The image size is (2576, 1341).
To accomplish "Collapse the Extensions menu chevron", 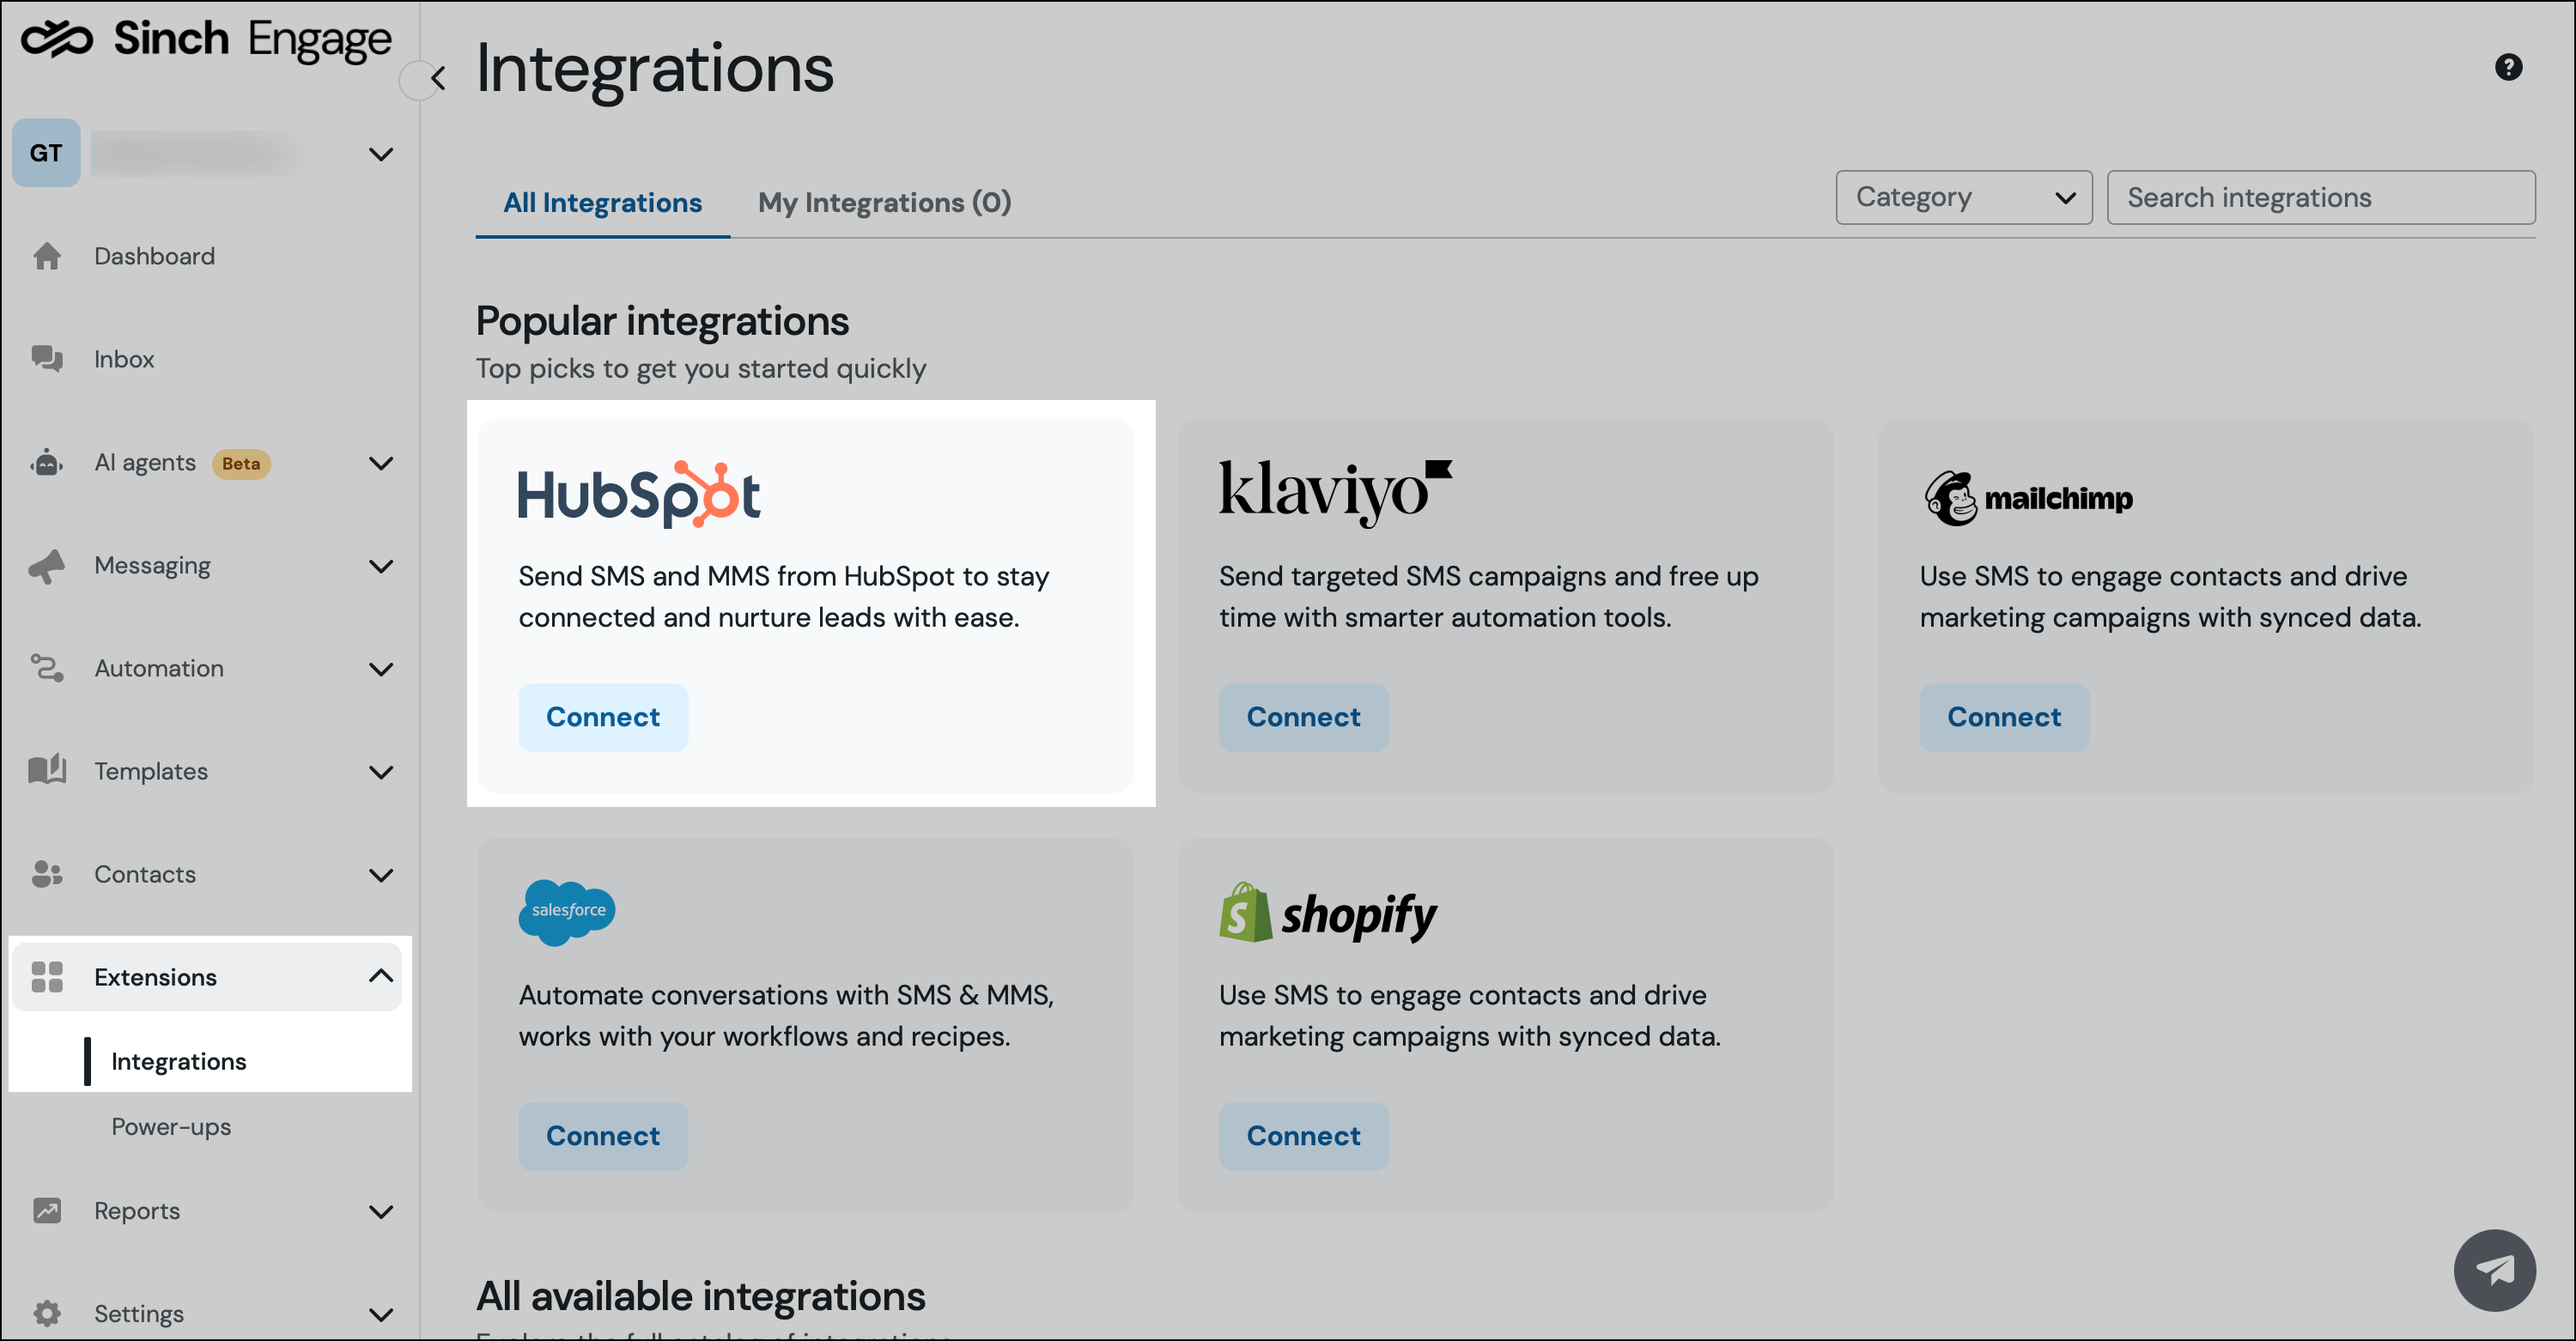I will (x=381, y=976).
